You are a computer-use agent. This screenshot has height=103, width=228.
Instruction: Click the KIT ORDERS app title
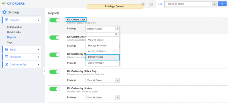click(16, 4)
